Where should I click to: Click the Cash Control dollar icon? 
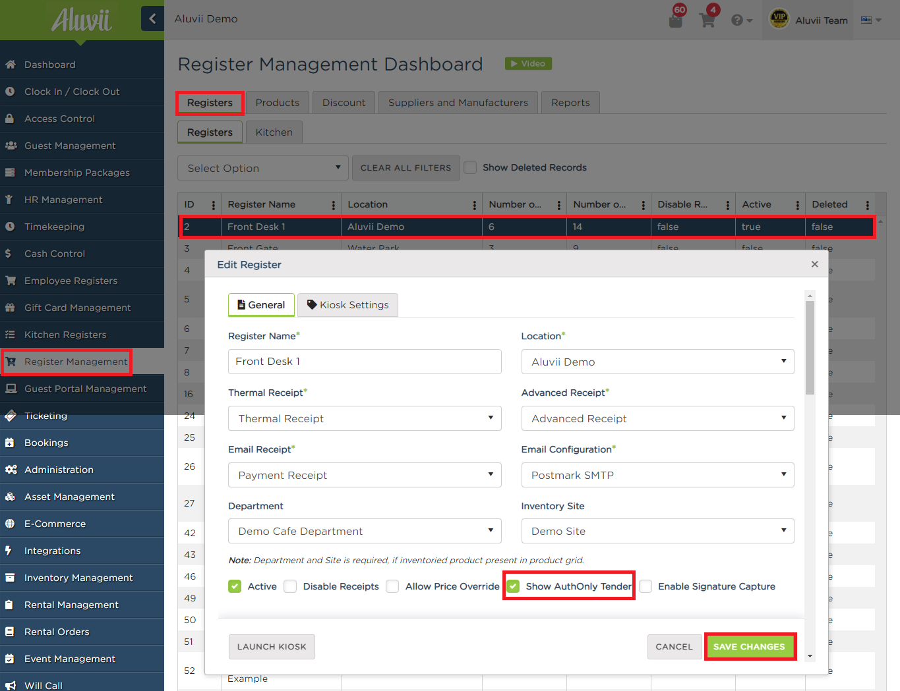(9, 254)
